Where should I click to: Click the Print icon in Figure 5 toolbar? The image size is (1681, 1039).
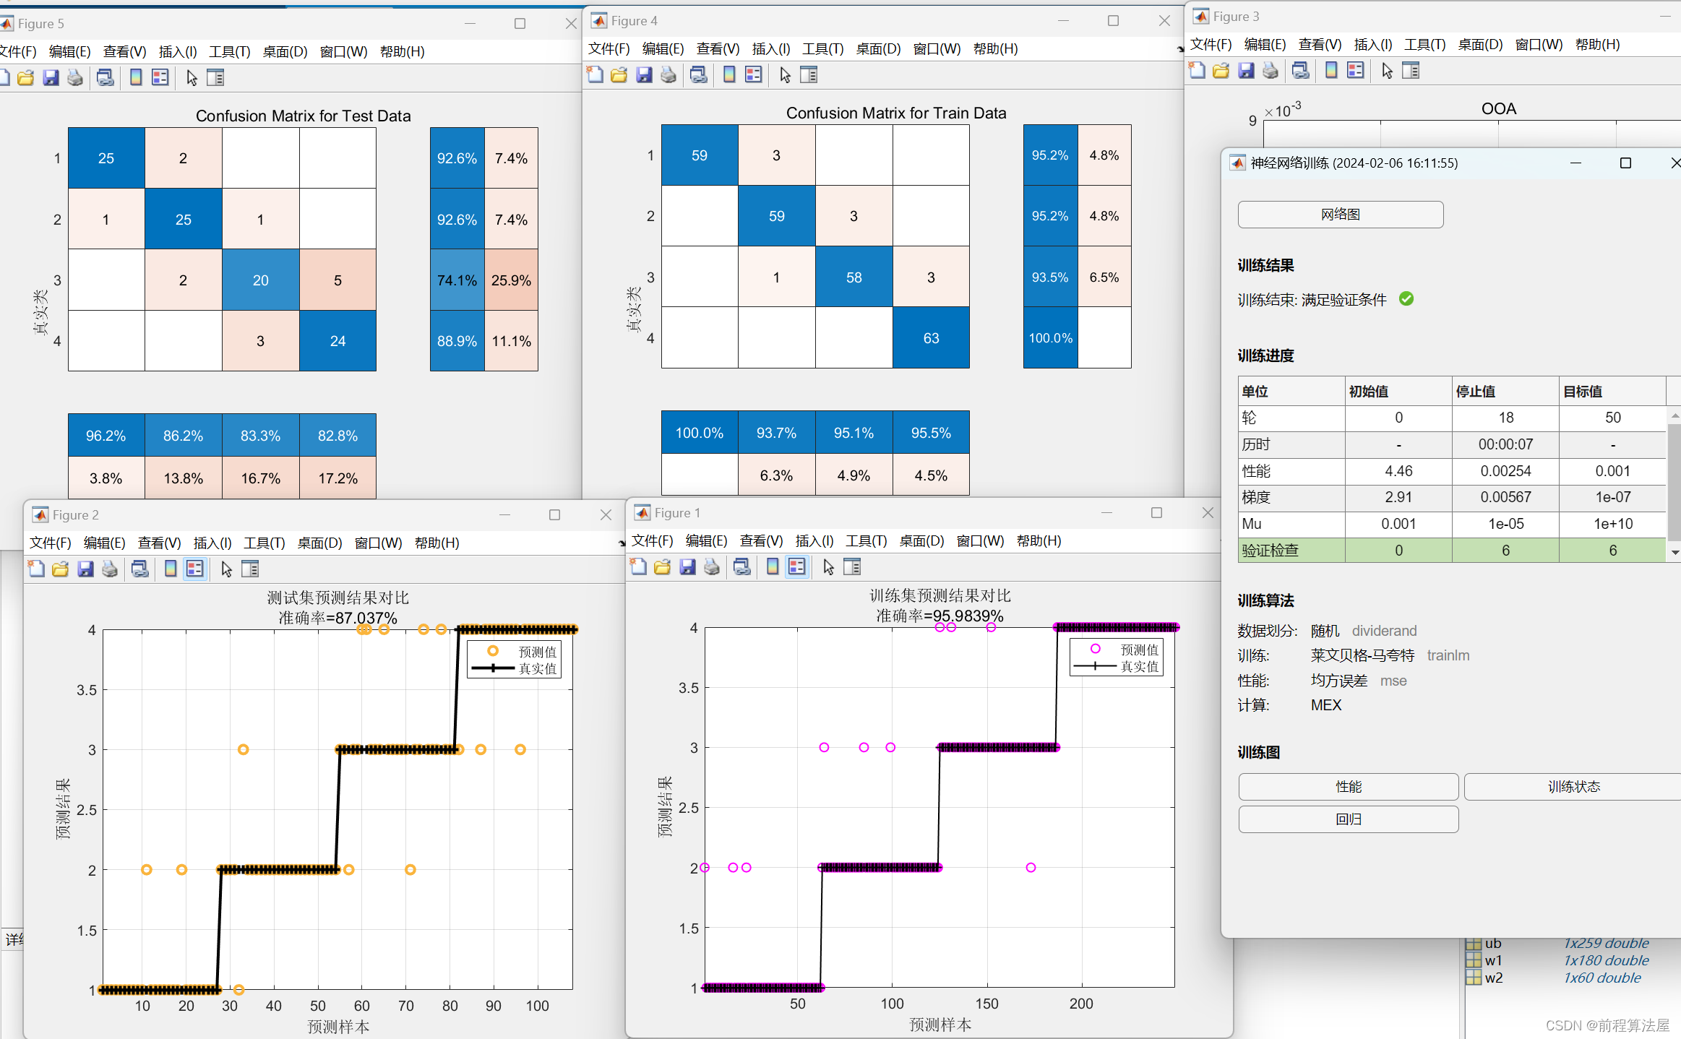click(x=75, y=78)
